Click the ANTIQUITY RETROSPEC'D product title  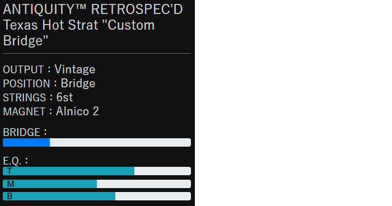[93, 25]
